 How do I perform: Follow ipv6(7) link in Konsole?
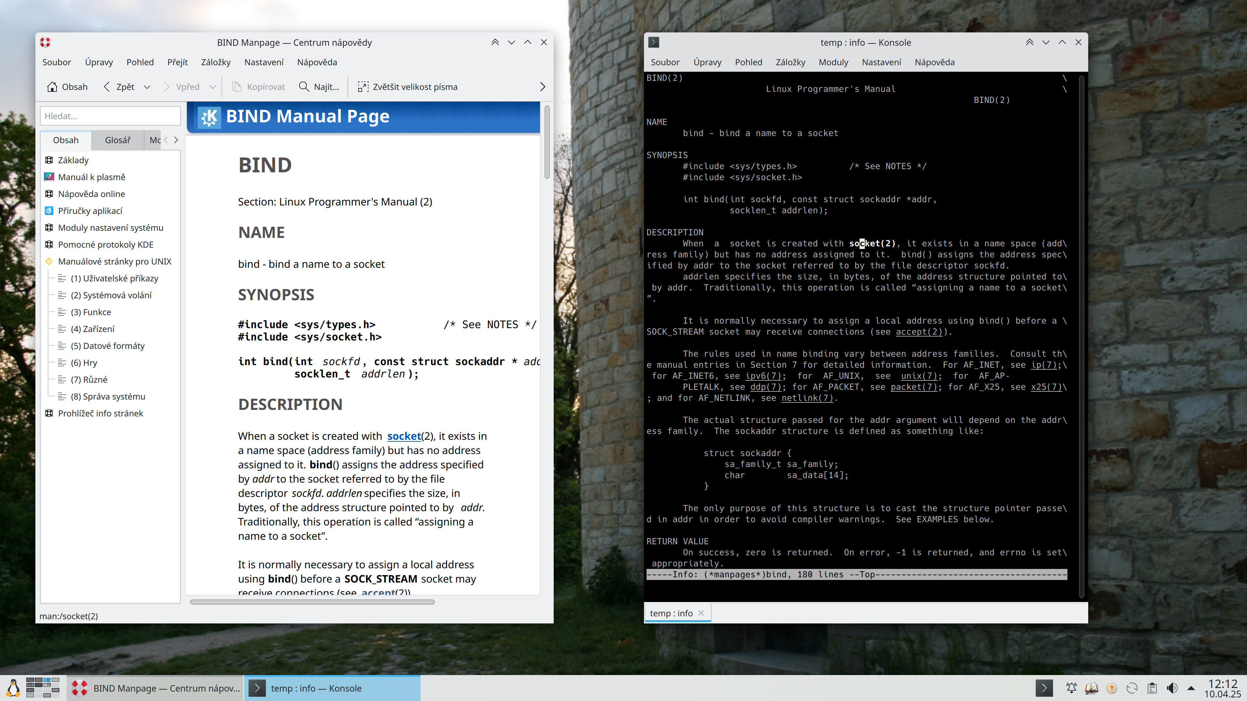click(x=763, y=376)
